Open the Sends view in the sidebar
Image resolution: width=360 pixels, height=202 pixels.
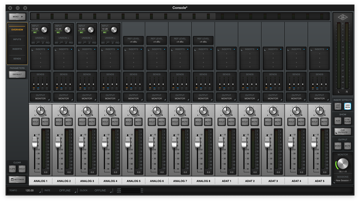17,59
